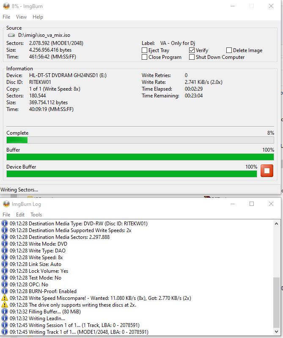Viewport: 283px width, 338px height.
Task: Click warning icon on Write Speed Miscompare line
Action: pos(5,298)
